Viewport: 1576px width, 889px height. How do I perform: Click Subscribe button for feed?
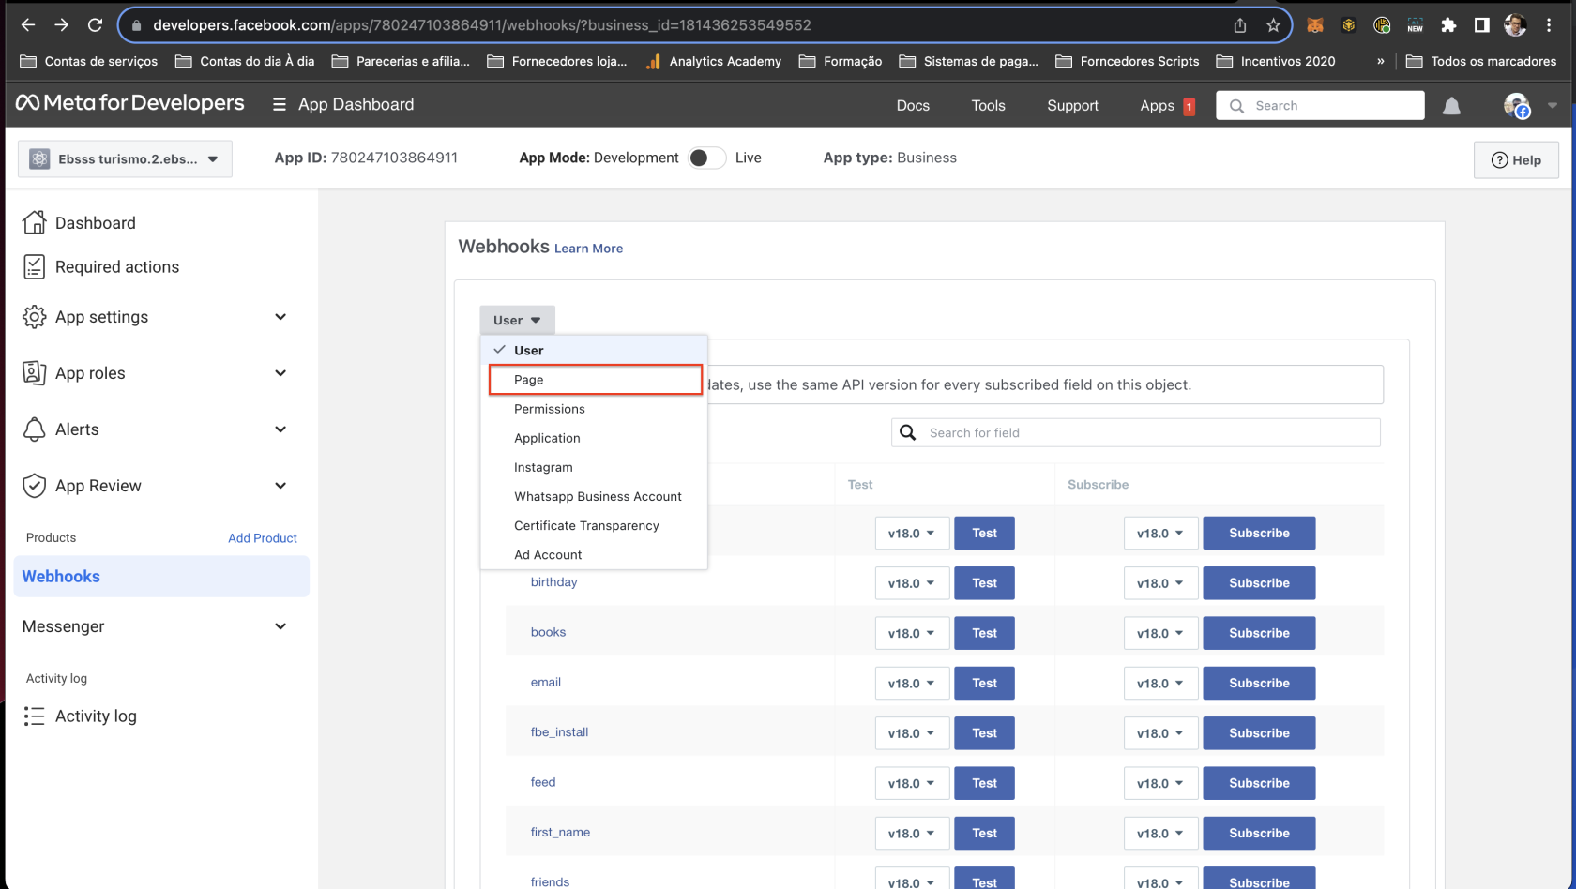click(1259, 783)
